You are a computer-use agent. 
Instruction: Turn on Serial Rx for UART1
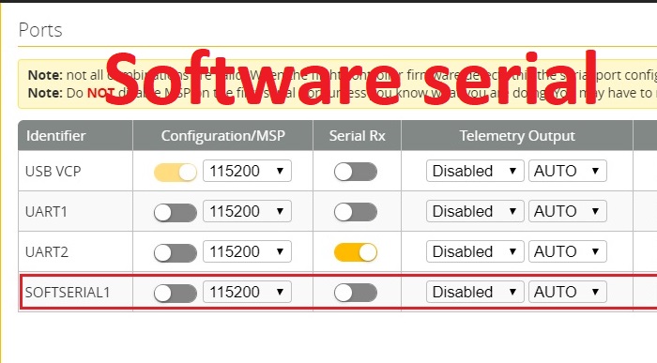(x=356, y=212)
